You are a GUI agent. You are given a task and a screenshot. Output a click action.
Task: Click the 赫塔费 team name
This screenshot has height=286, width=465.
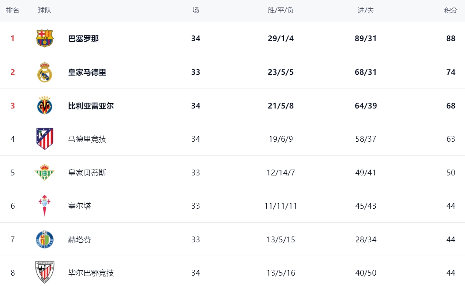(x=79, y=239)
